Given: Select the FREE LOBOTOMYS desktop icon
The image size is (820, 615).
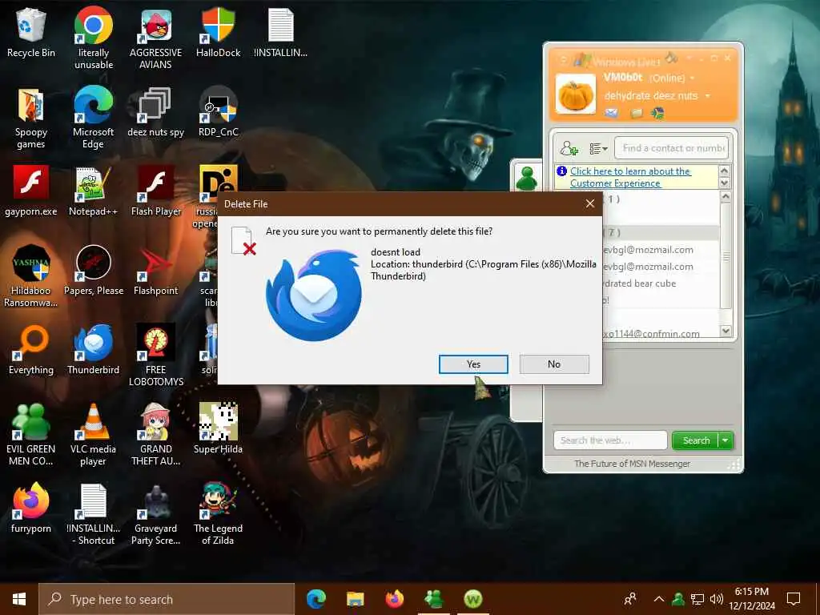Looking at the screenshot, I should [156, 355].
